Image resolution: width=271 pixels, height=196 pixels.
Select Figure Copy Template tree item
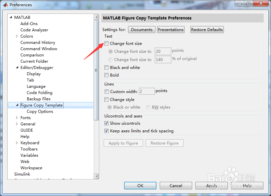42,105
